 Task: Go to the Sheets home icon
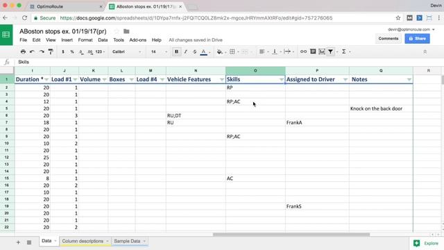[6, 35]
